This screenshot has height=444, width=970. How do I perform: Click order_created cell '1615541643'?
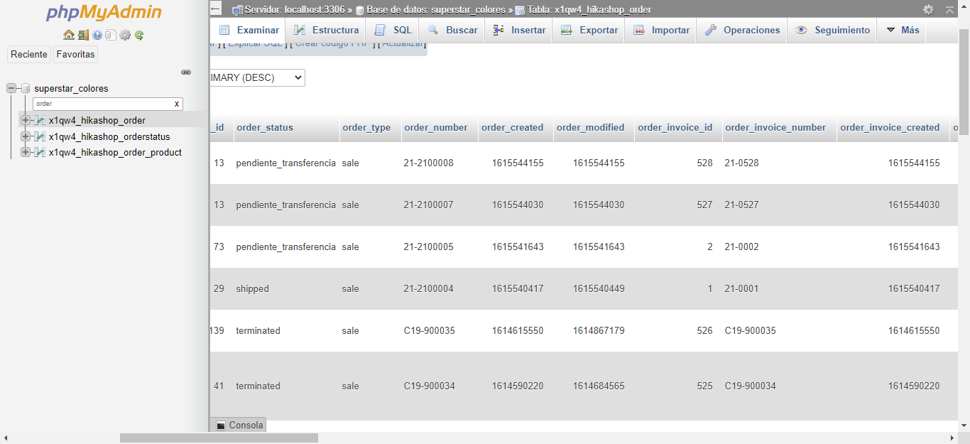pyautogui.click(x=518, y=247)
